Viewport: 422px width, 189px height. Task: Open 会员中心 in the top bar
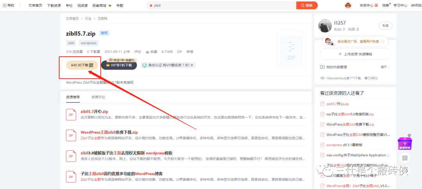click(366, 5)
